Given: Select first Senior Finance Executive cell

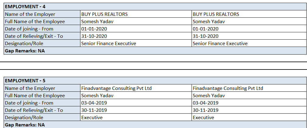Looking at the screenshot, I should [109, 43].
